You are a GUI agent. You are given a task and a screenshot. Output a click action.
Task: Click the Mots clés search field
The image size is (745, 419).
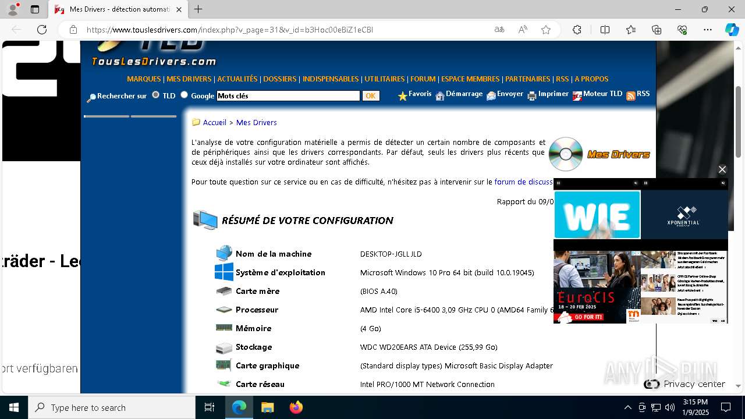[x=289, y=96]
